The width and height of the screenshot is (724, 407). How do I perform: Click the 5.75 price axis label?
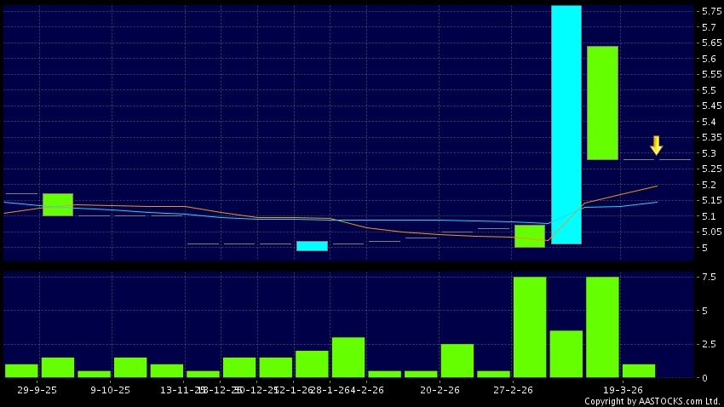click(709, 11)
